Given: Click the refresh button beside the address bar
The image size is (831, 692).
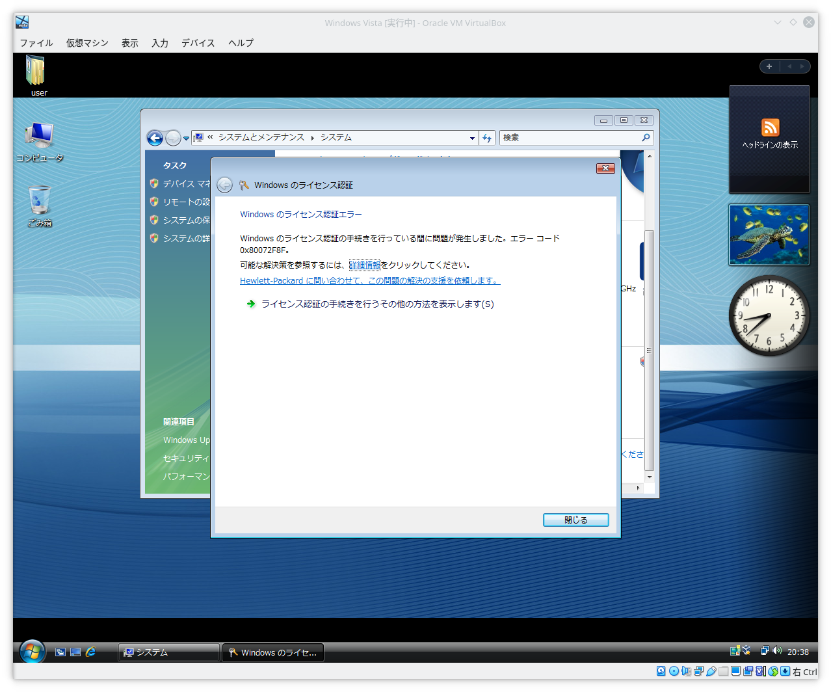Looking at the screenshot, I should (x=487, y=138).
